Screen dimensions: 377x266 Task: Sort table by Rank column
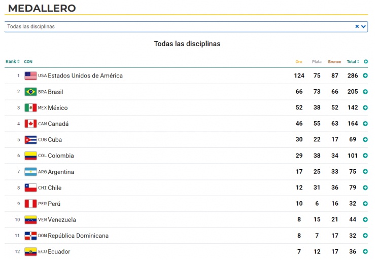pos(12,62)
